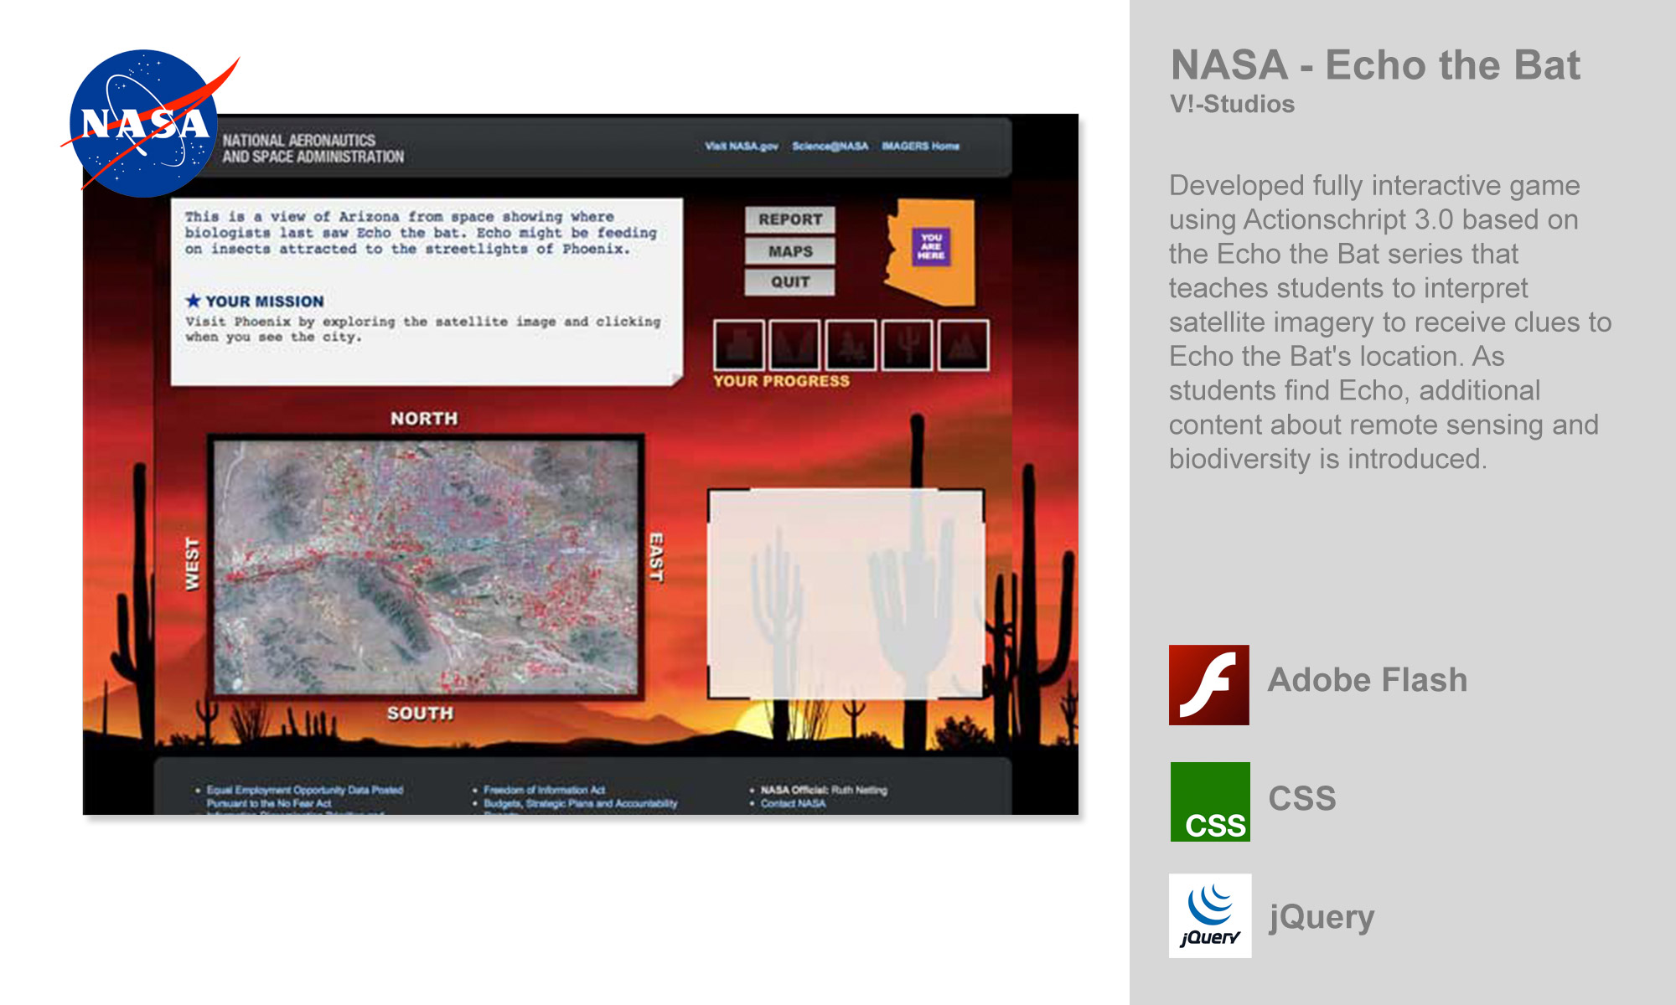Select the city buildings progress box
This screenshot has height=1005, width=1676.
click(x=739, y=345)
